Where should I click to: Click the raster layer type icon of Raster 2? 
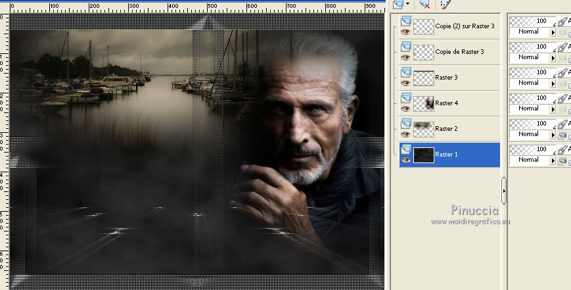pyautogui.click(x=405, y=124)
